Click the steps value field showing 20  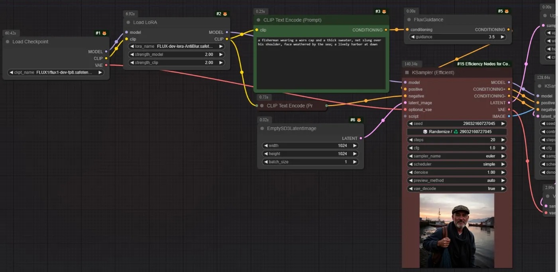tap(457, 140)
